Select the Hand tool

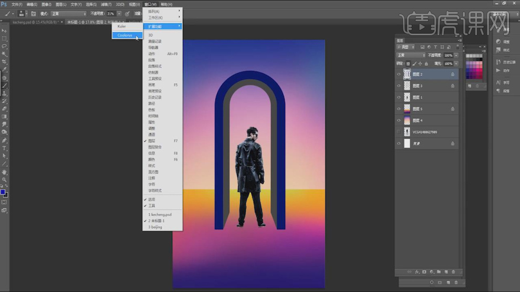[4, 172]
